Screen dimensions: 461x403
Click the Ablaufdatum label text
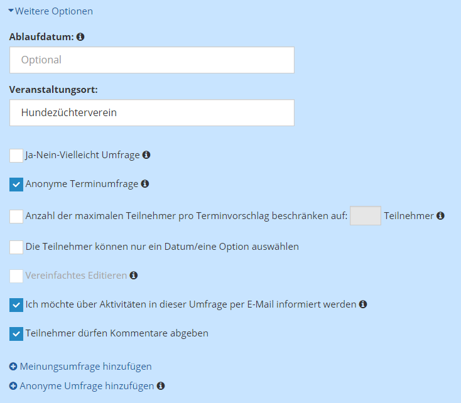click(41, 37)
